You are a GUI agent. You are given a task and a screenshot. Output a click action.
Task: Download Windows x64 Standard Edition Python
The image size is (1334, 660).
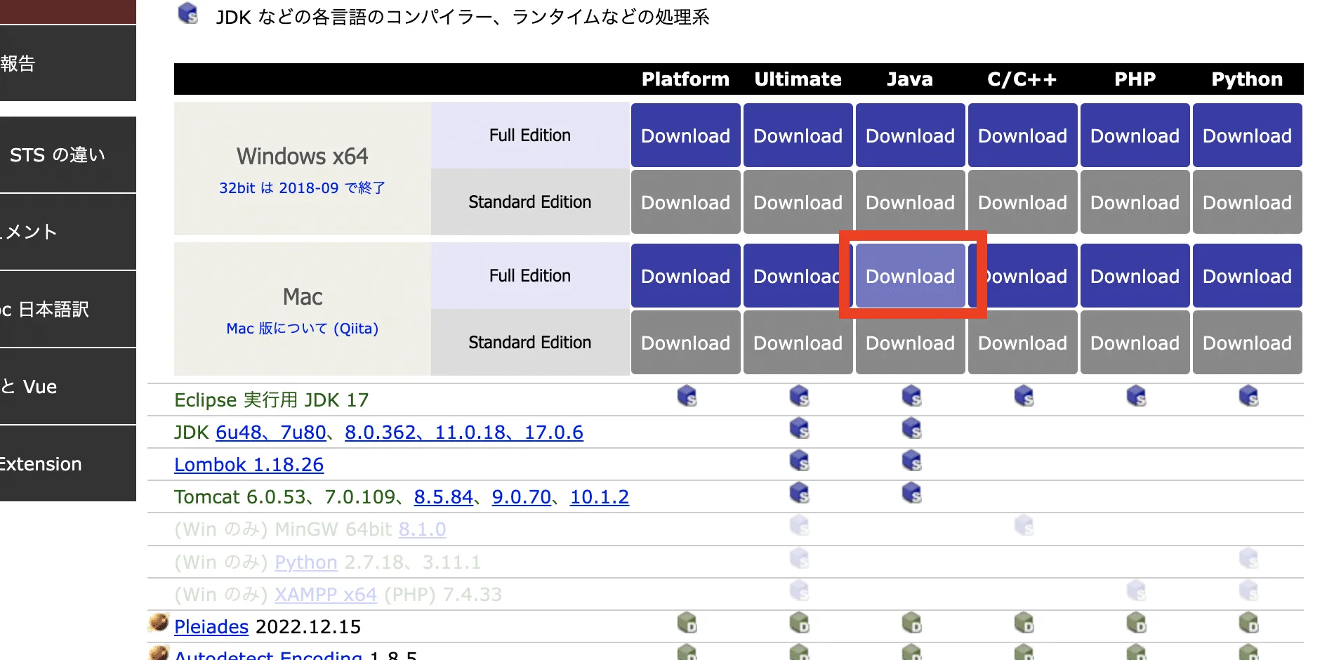click(1248, 202)
